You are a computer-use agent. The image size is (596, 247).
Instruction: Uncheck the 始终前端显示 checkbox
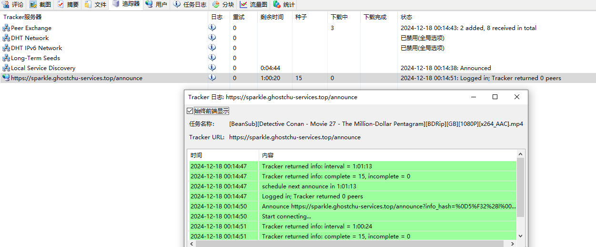pos(190,111)
